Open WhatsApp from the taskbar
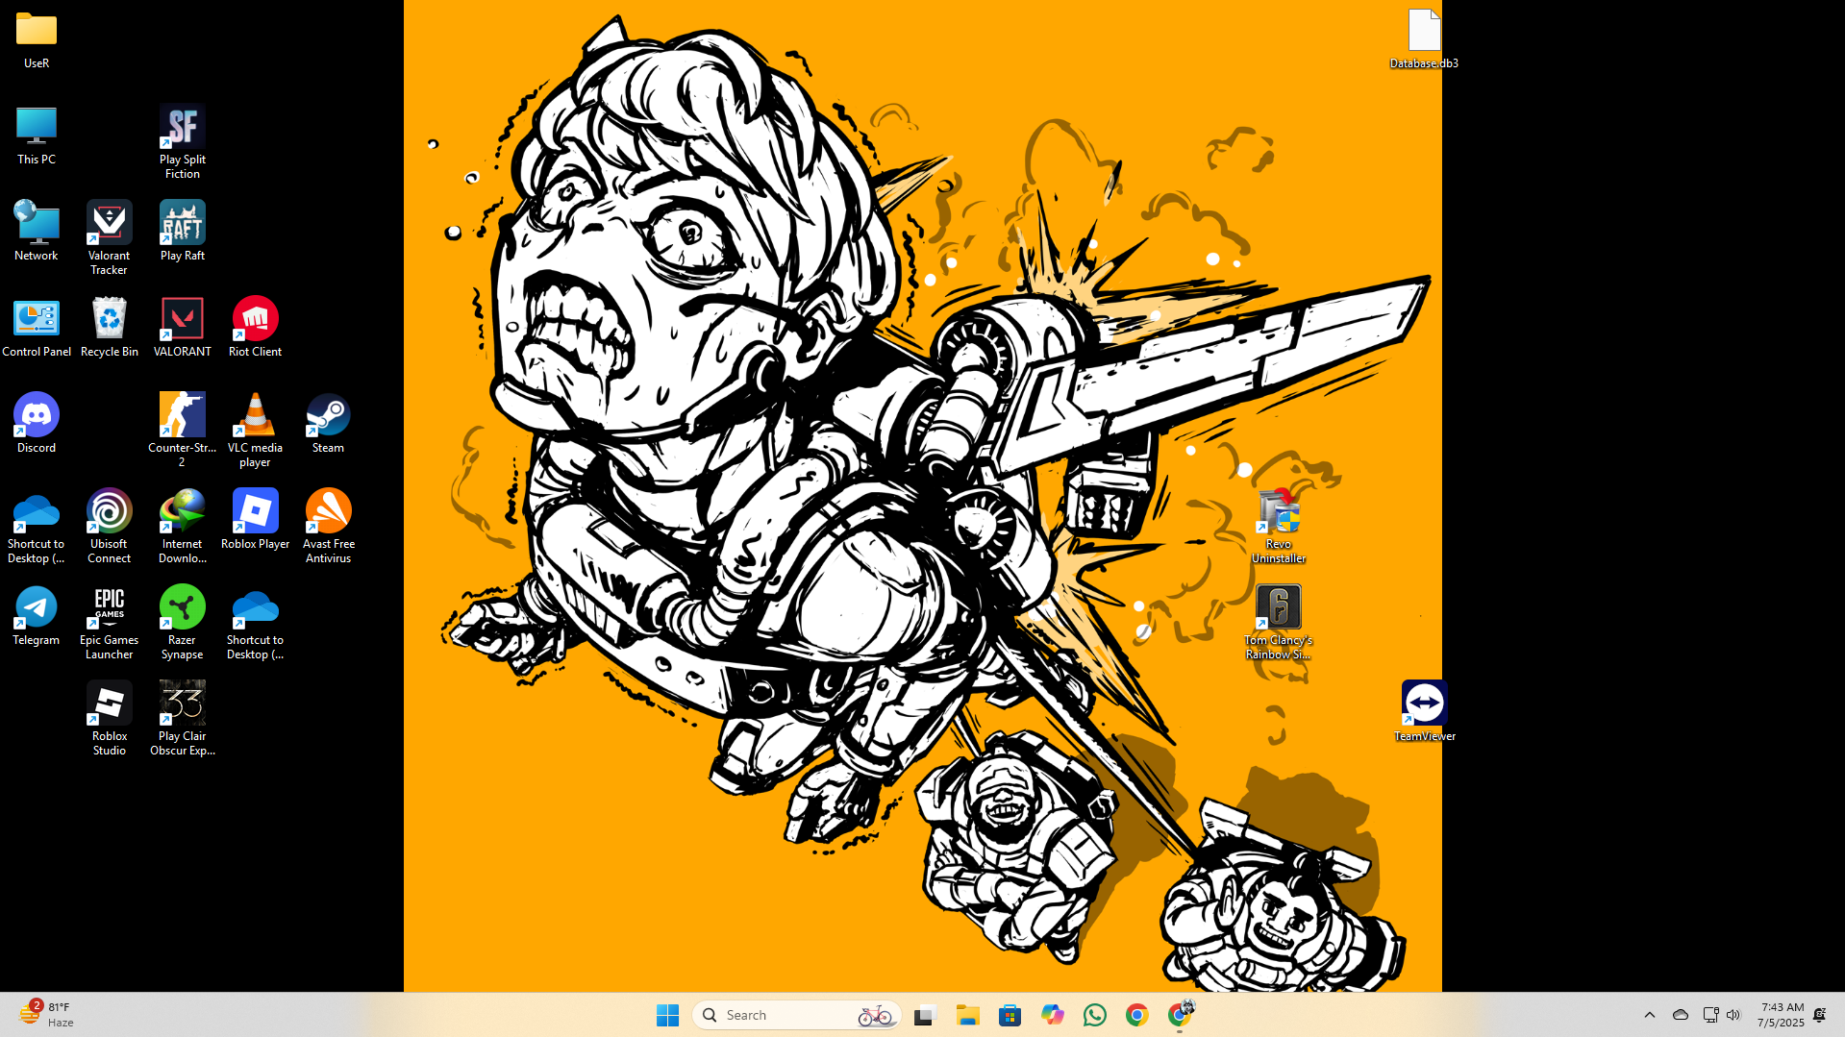The width and height of the screenshot is (1845, 1037). (1094, 1014)
